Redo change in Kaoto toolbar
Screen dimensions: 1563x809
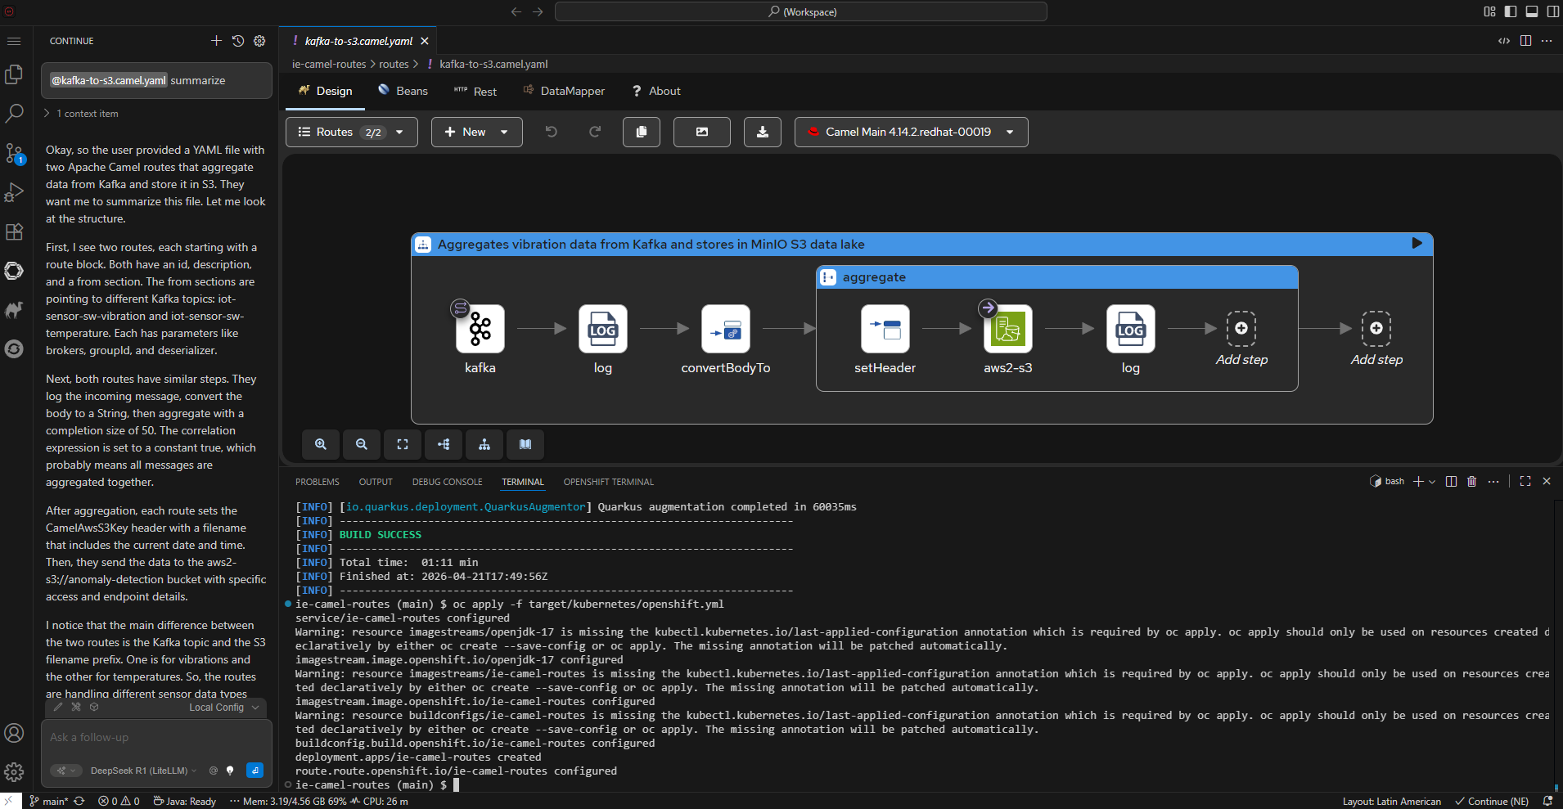point(595,132)
